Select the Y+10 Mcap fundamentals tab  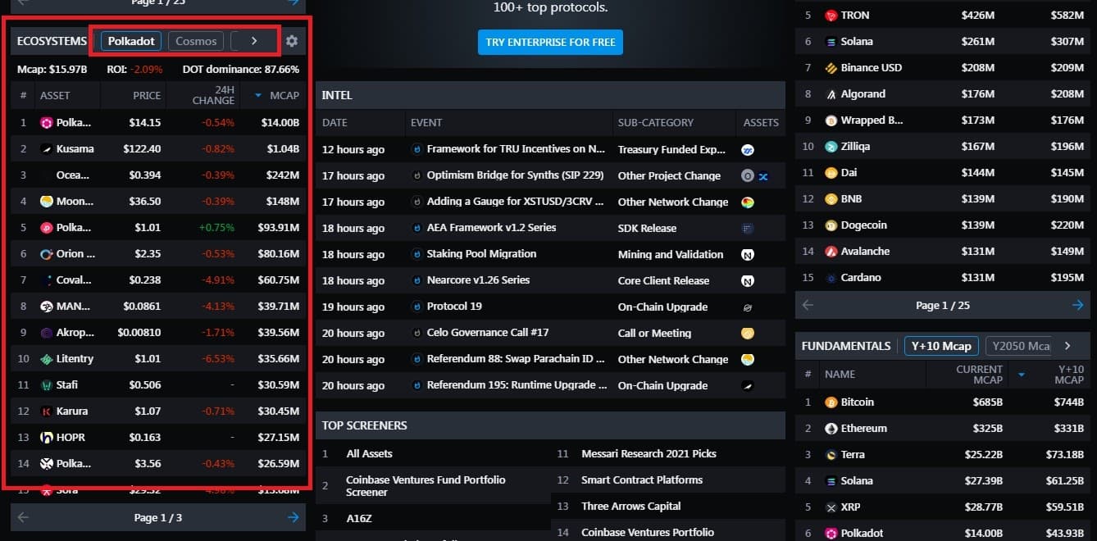click(941, 346)
